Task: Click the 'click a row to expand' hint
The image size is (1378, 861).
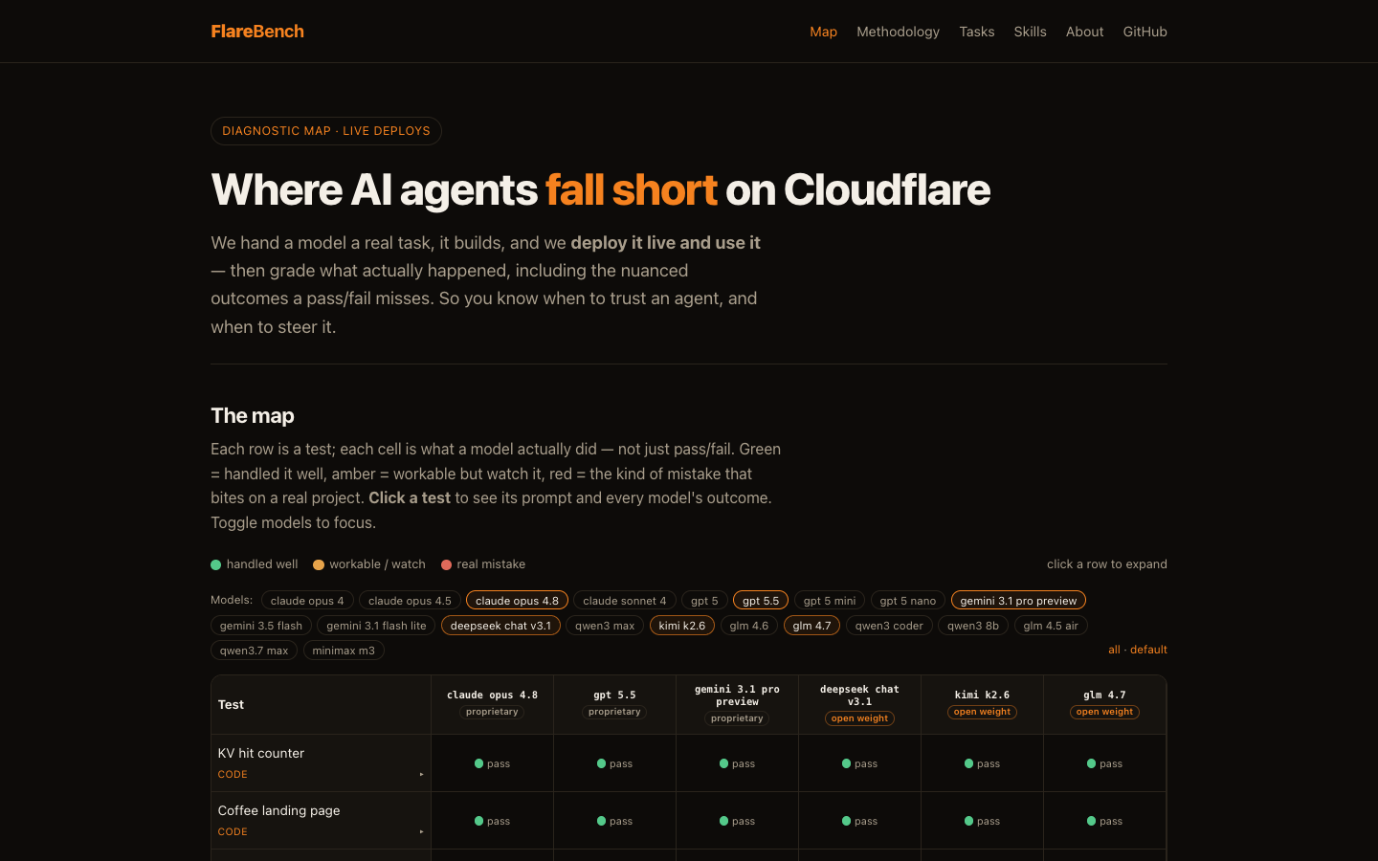Action: pyautogui.click(x=1107, y=564)
